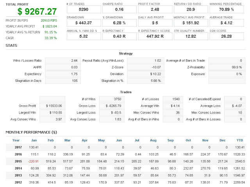Select the CAGR value 33.39 %
This screenshot has height=187, width=250.
click(x=50, y=38)
